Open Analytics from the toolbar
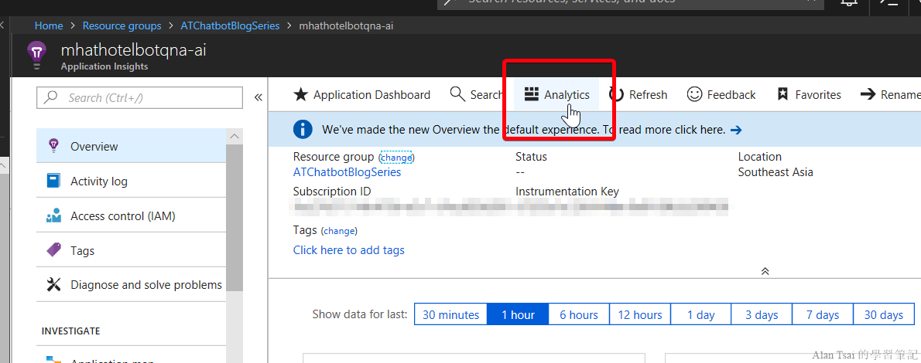The image size is (921, 363). [556, 94]
